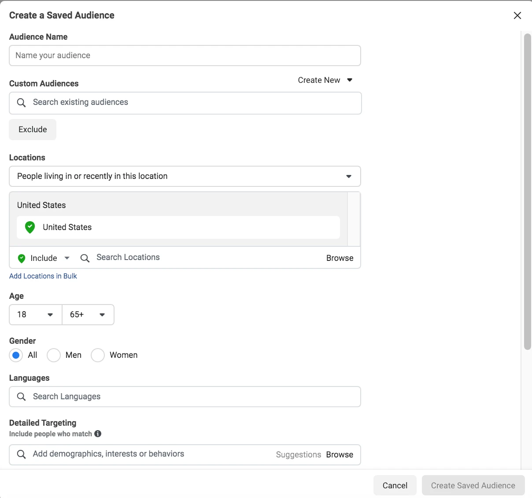This screenshot has width=532, height=498.
Task: Click the search icon in Languages field
Action: (21, 397)
